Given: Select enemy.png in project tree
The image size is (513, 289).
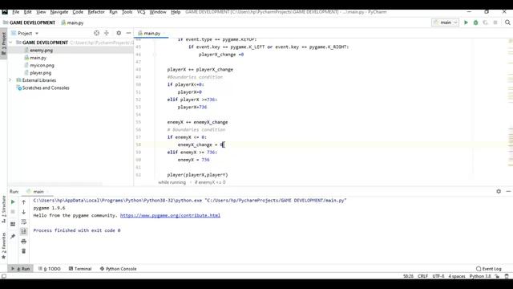Looking at the screenshot, I should (41, 50).
